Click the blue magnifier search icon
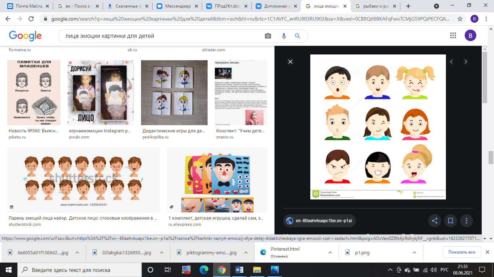Viewport: 494px width, 277px height. 298,36
